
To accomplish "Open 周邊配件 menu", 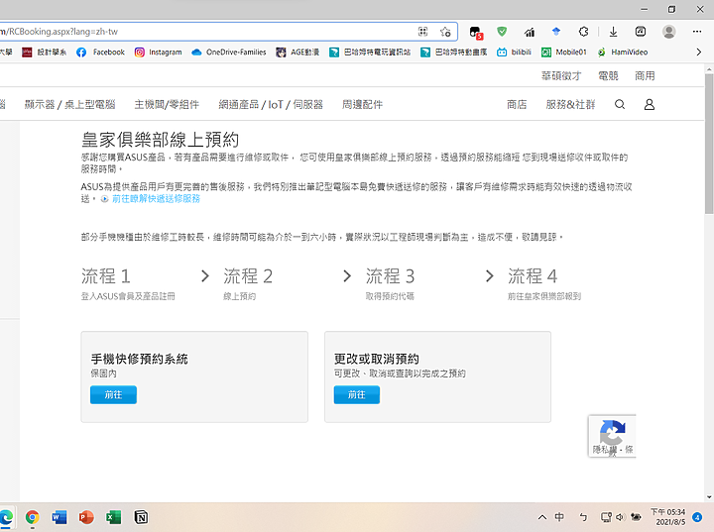I will point(362,105).
